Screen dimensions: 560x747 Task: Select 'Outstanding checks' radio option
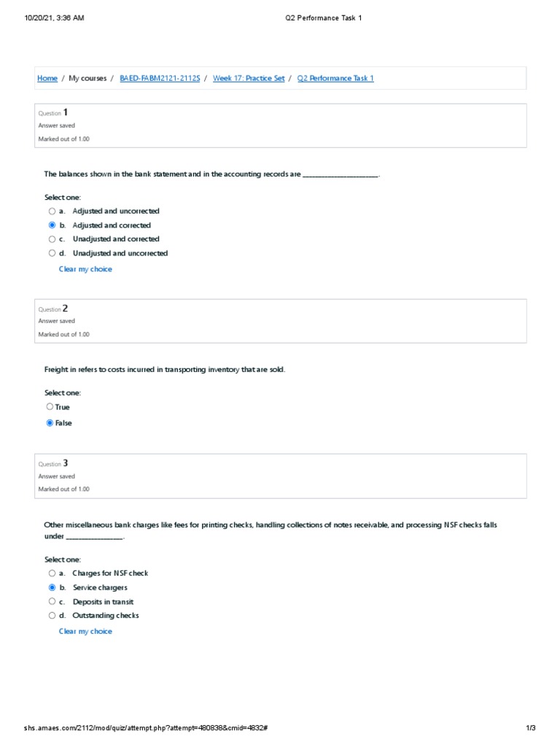(52, 616)
